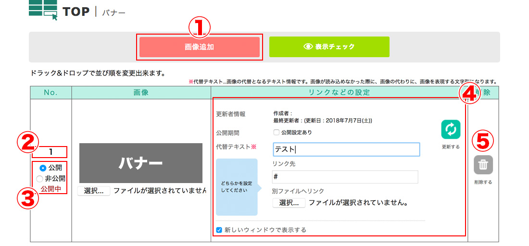Click the 画像 column header
The height and width of the screenshot is (246, 529).
141,93
